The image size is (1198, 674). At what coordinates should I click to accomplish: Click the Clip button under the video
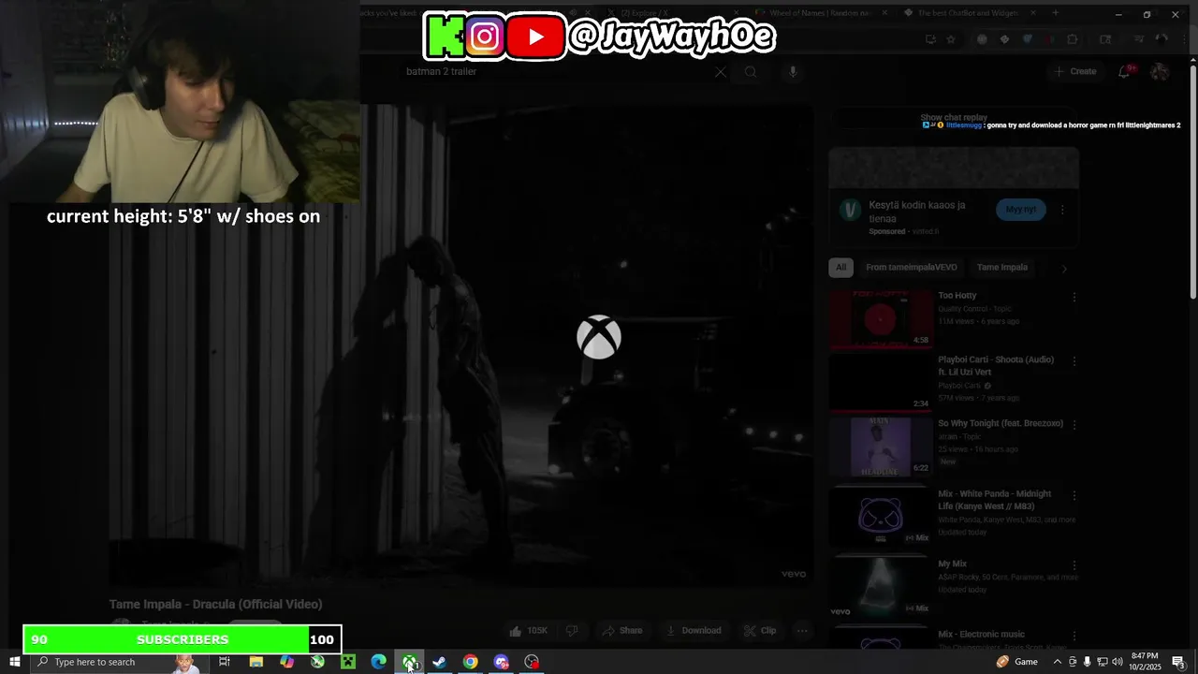pyautogui.click(x=760, y=631)
